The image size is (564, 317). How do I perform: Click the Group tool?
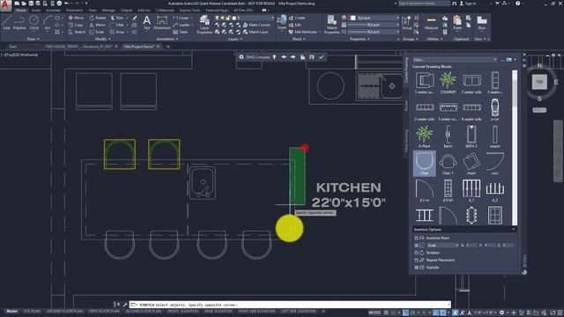tap(406, 23)
